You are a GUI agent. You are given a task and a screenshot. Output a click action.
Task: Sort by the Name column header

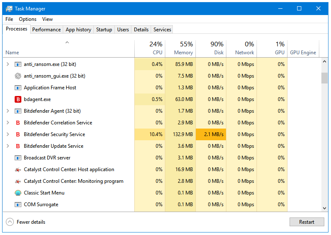(69, 49)
